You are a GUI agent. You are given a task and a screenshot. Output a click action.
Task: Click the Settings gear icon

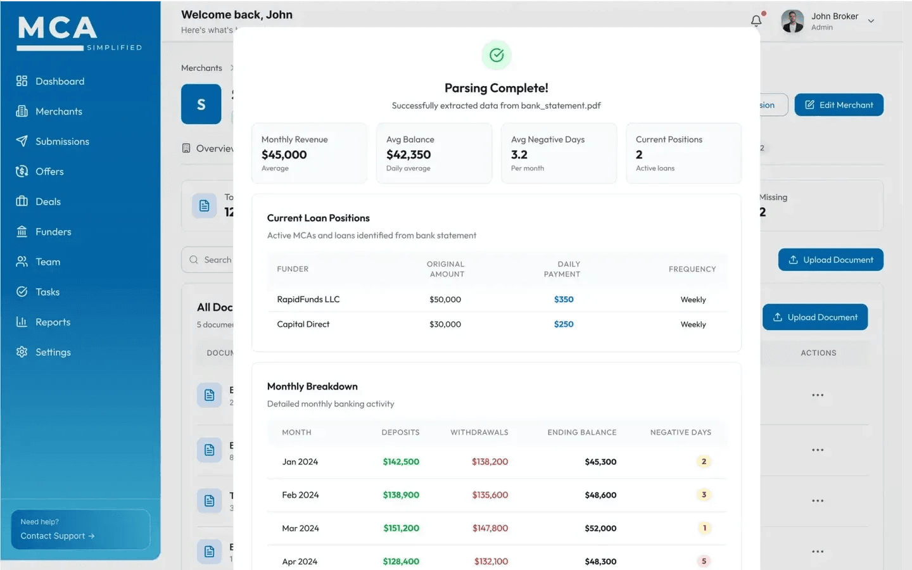[x=22, y=352]
